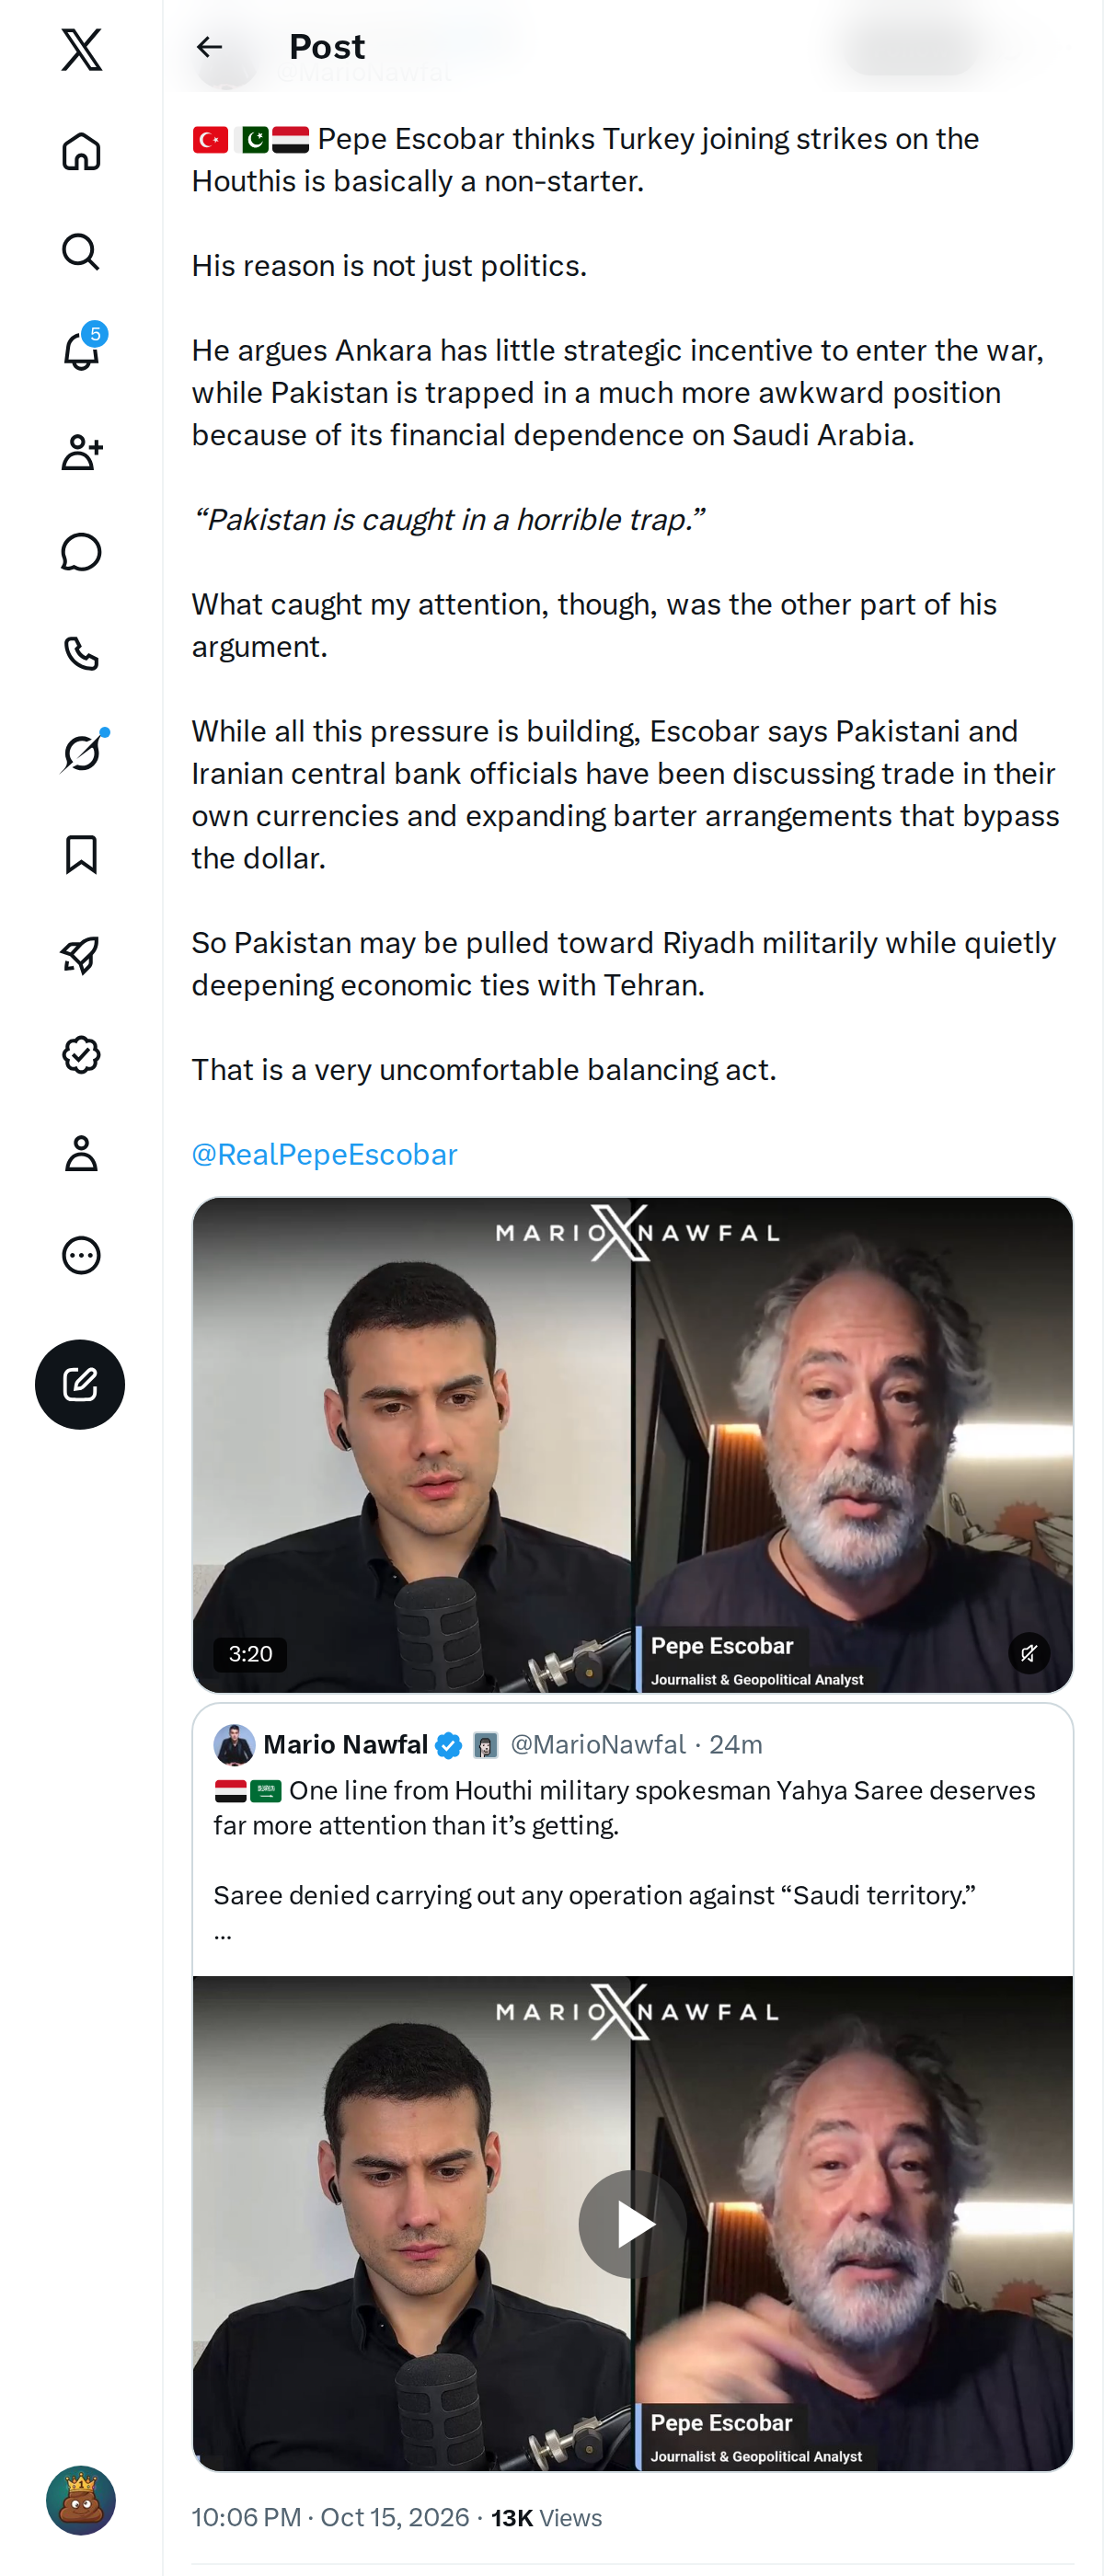Open Follow people icon in sidebar
Image resolution: width=1104 pixels, height=2576 pixels.
[81, 453]
